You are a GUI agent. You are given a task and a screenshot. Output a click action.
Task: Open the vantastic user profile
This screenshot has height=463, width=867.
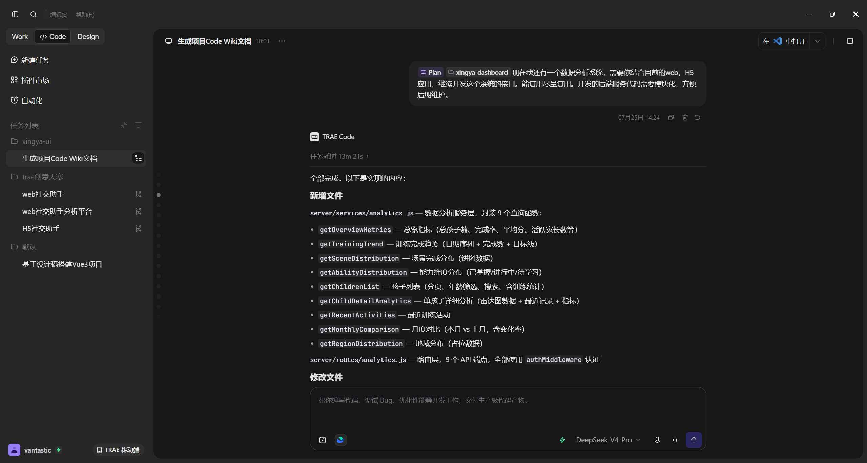pyautogui.click(x=30, y=450)
